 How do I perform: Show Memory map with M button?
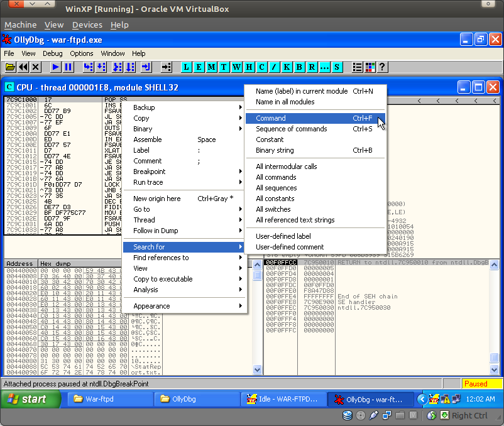point(212,67)
